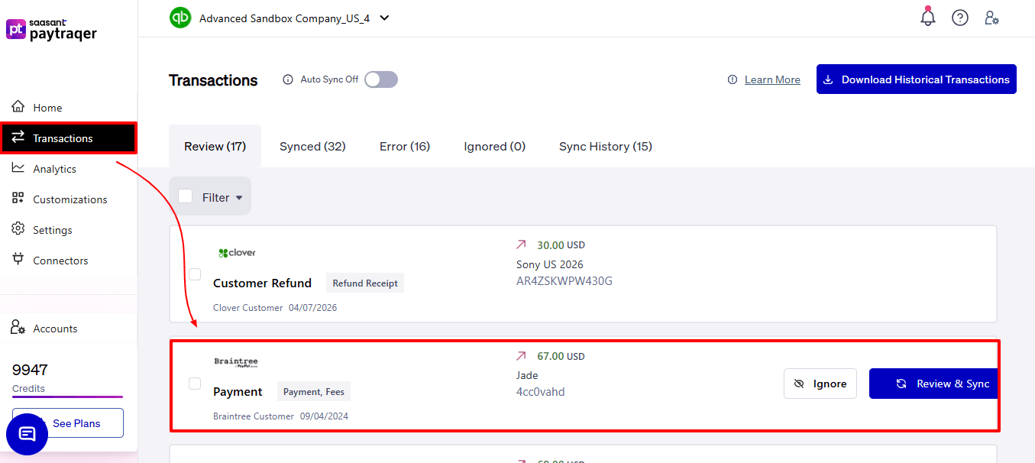Follow the Learn More link

(772, 79)
